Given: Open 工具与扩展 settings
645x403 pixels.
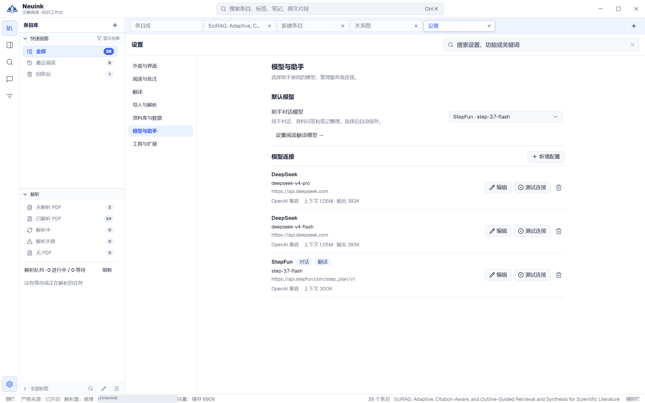Looking at the screenshot, I should (161, 144).
